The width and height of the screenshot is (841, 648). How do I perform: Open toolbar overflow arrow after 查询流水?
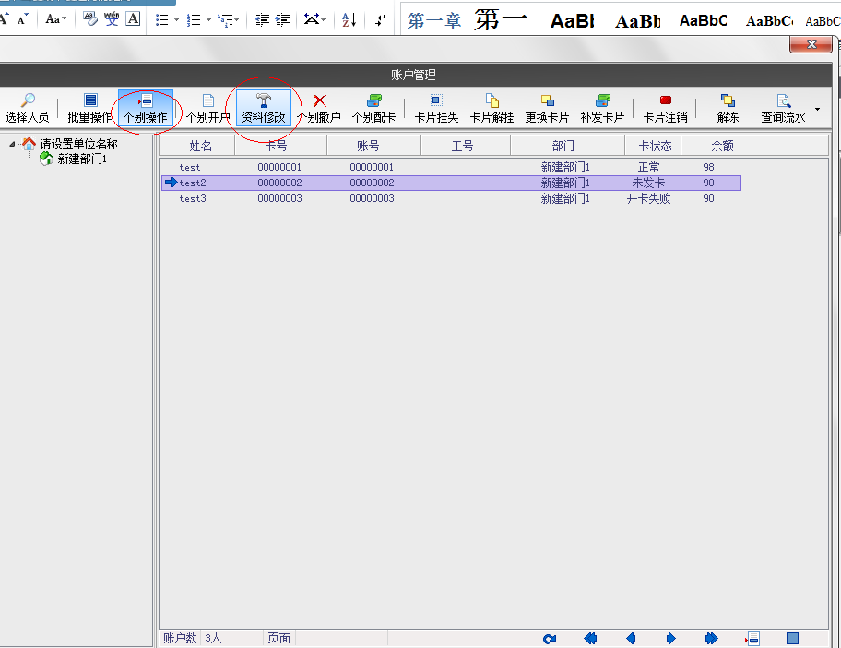click(817, 109)
